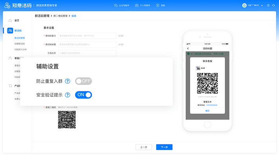Click 群二维码管理 in the breadcrumb
Viewport: 279px width, 155px height.
point(60,16)
